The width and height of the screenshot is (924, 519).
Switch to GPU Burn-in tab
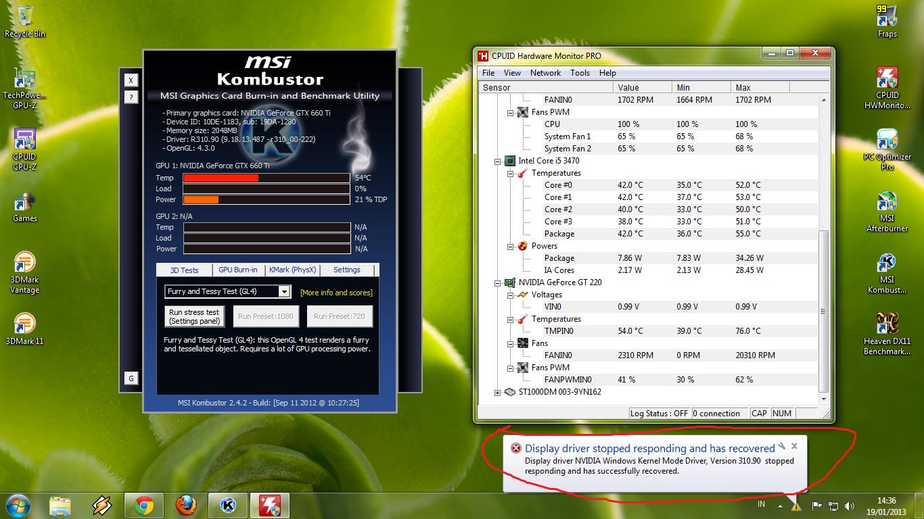(x=238, y=270)
